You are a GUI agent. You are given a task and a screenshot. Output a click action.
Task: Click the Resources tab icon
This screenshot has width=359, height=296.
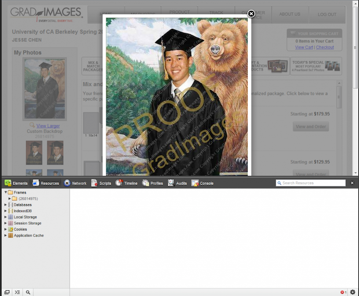(x=36, y=183)
